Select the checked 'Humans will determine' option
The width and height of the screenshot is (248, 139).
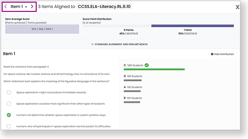[9, 115]
